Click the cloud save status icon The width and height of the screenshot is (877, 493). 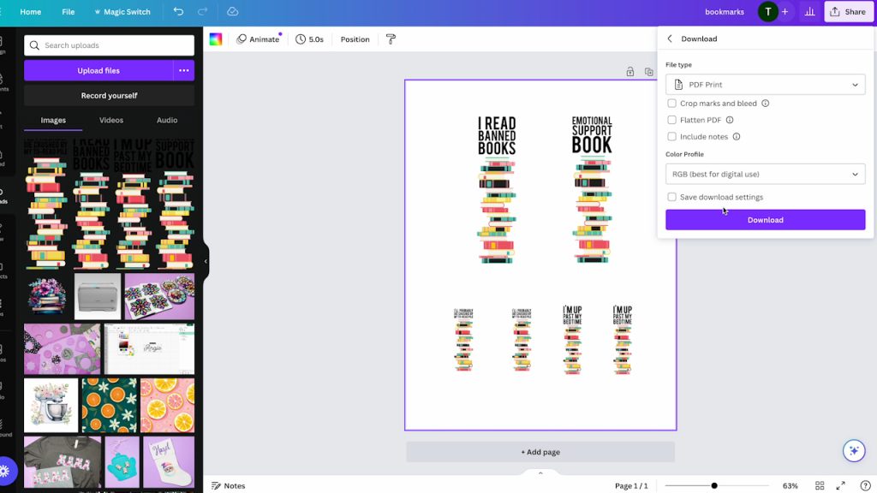[233, 12]
